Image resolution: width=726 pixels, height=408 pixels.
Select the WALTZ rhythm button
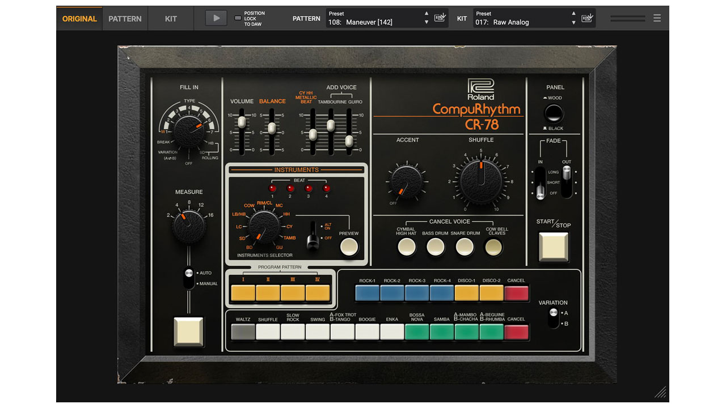coord(243,331)
